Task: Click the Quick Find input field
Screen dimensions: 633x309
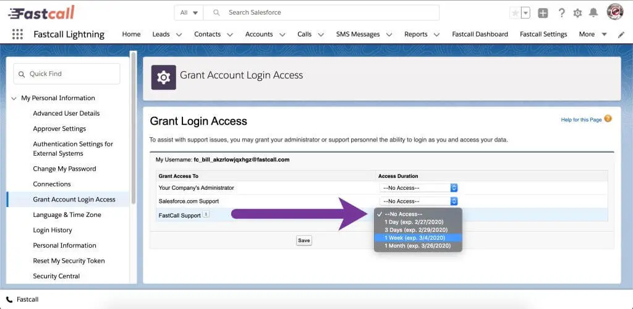Action: [x=67, y=74]
